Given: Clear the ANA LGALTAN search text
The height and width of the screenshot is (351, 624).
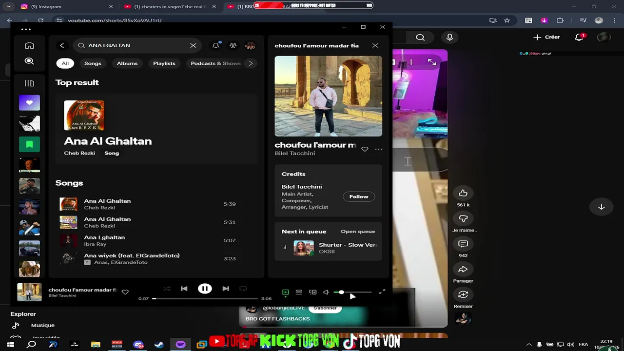Looking at the screenshot, I should click(193, 45).
